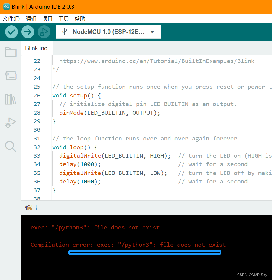Open the Search magnifier in sidebar
Screen dimensions: 272x280
(11, 146)
